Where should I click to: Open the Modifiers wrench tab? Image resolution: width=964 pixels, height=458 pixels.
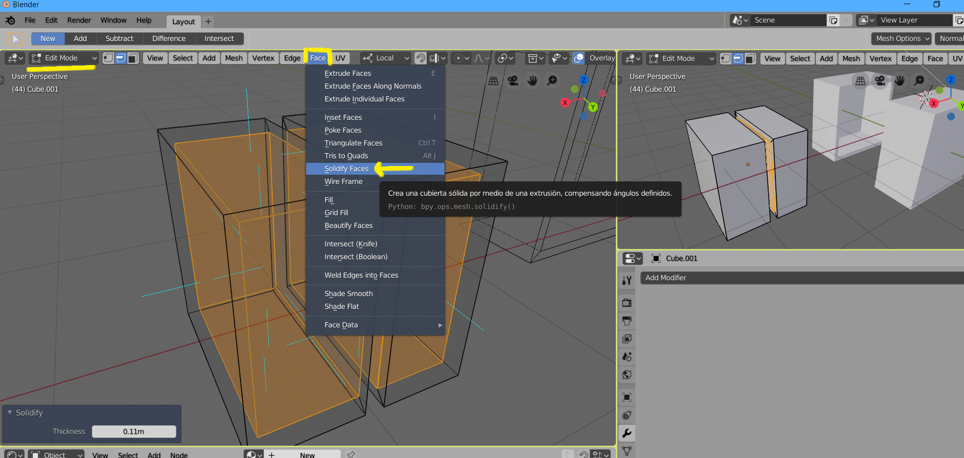(627, 433)
